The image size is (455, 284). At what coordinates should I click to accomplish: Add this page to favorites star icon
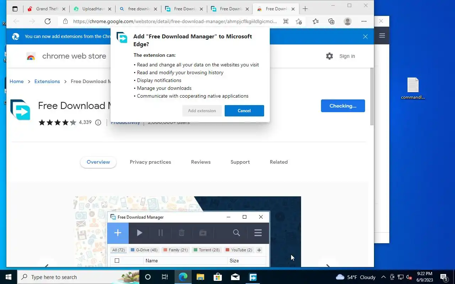point(299,21)
